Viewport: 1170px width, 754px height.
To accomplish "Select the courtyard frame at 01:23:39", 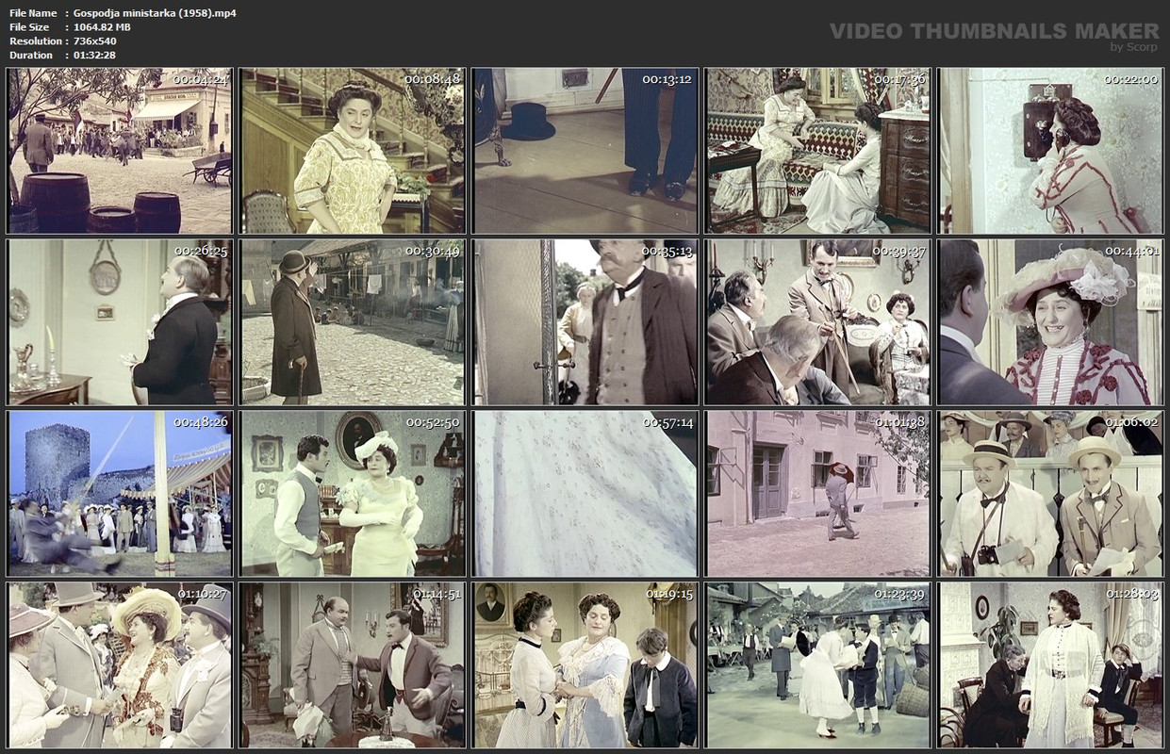I will (817, 664).
